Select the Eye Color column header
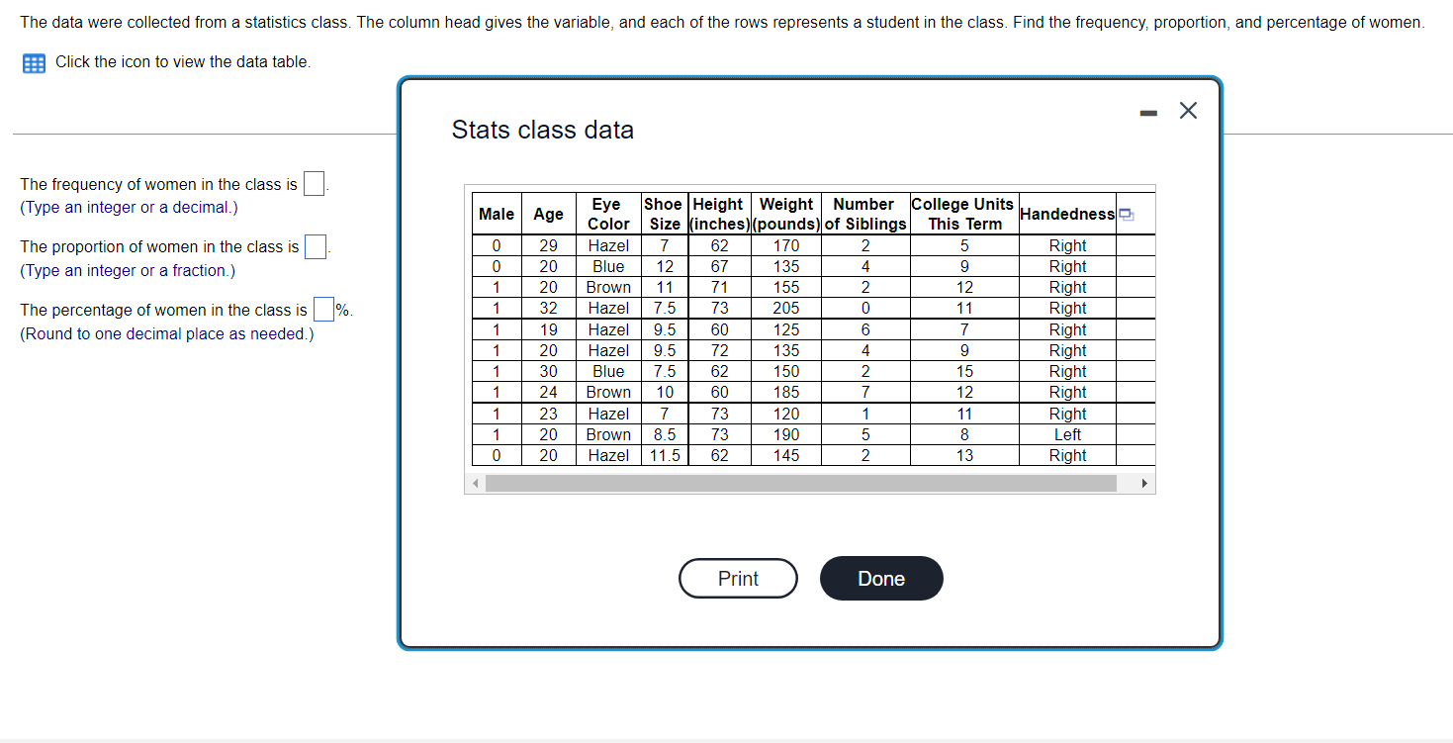1453x743 pixels. [606, 213]
